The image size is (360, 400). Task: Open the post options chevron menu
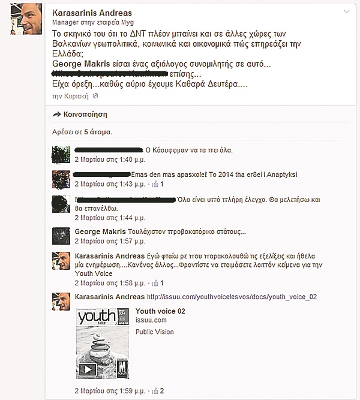(x=346, y=11)
